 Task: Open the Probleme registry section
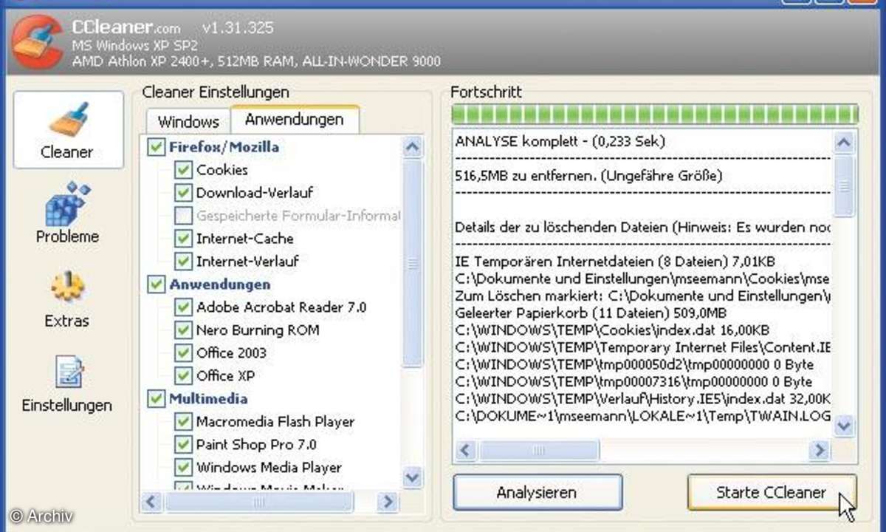point(68,214)
